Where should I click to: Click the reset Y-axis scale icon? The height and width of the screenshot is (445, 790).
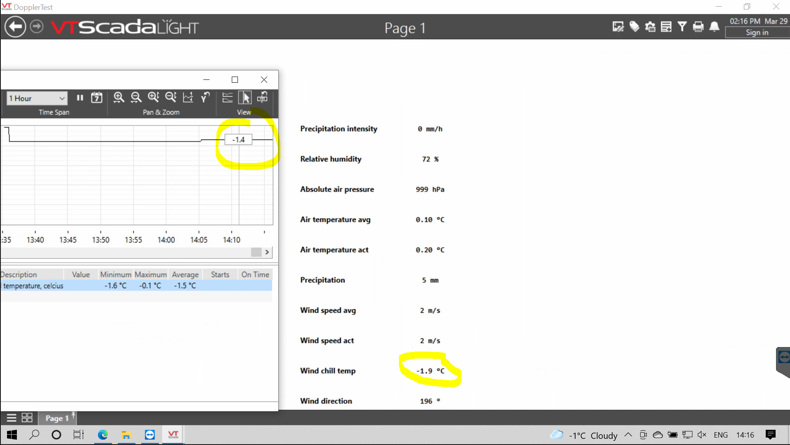click(x=205, y=98)
